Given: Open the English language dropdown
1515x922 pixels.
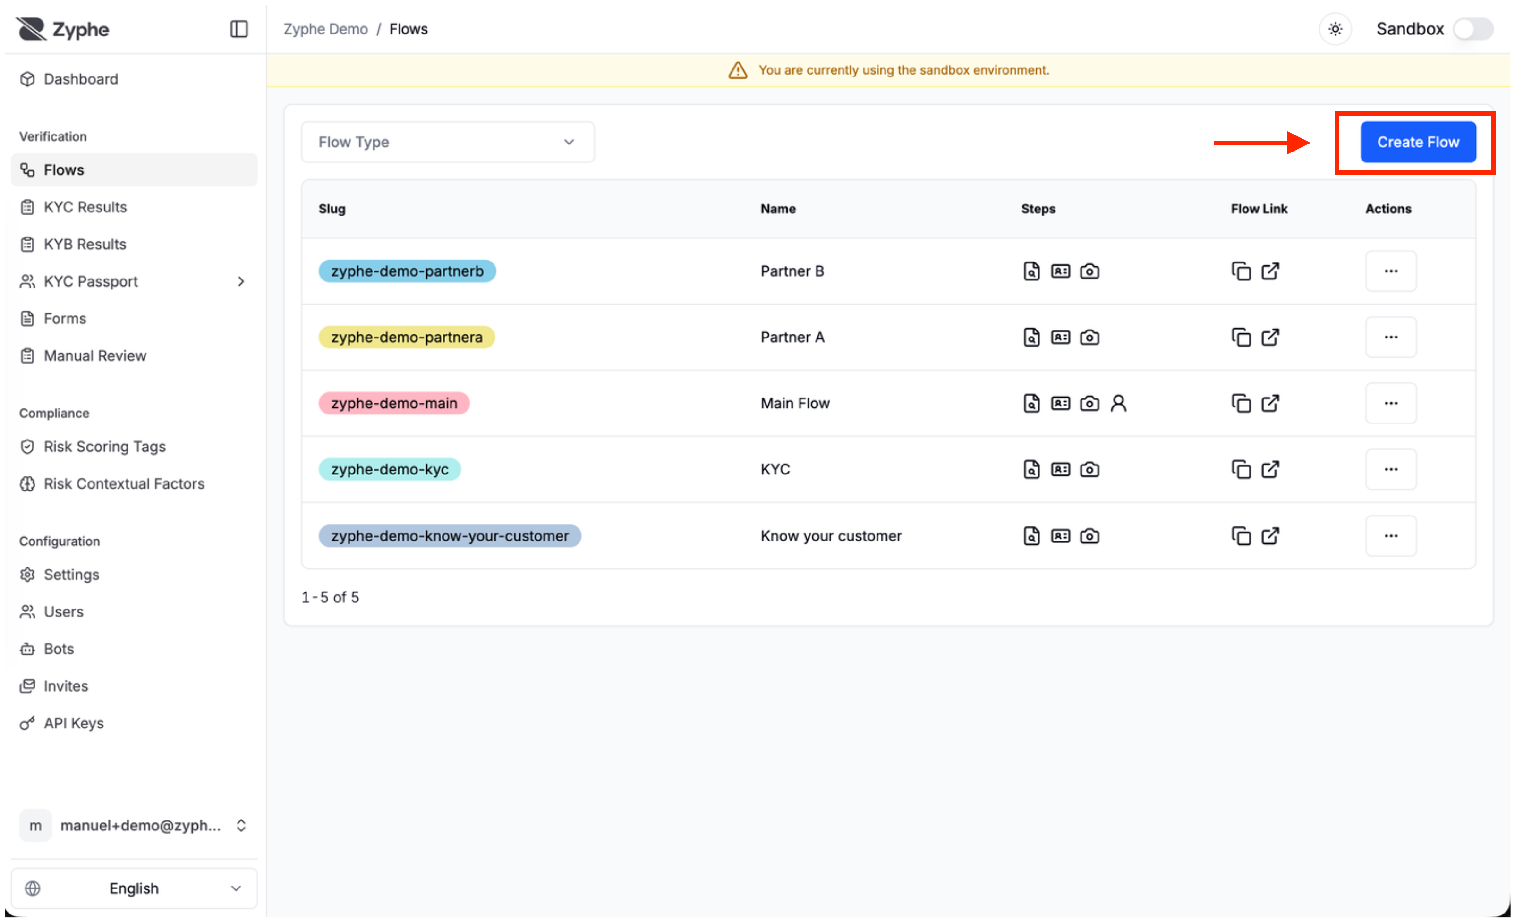Looking at the screenshot, I should pyautogui.click(x=134, y=888).
